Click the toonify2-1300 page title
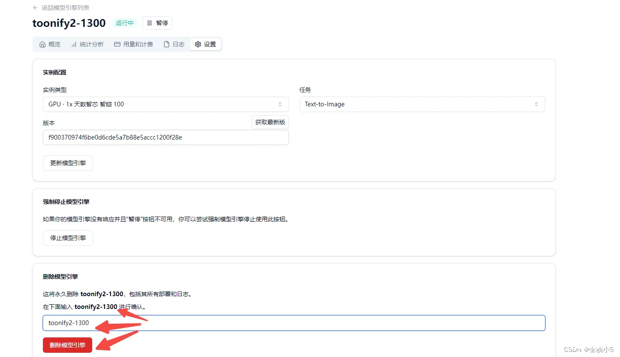 (x=69, y=23)
